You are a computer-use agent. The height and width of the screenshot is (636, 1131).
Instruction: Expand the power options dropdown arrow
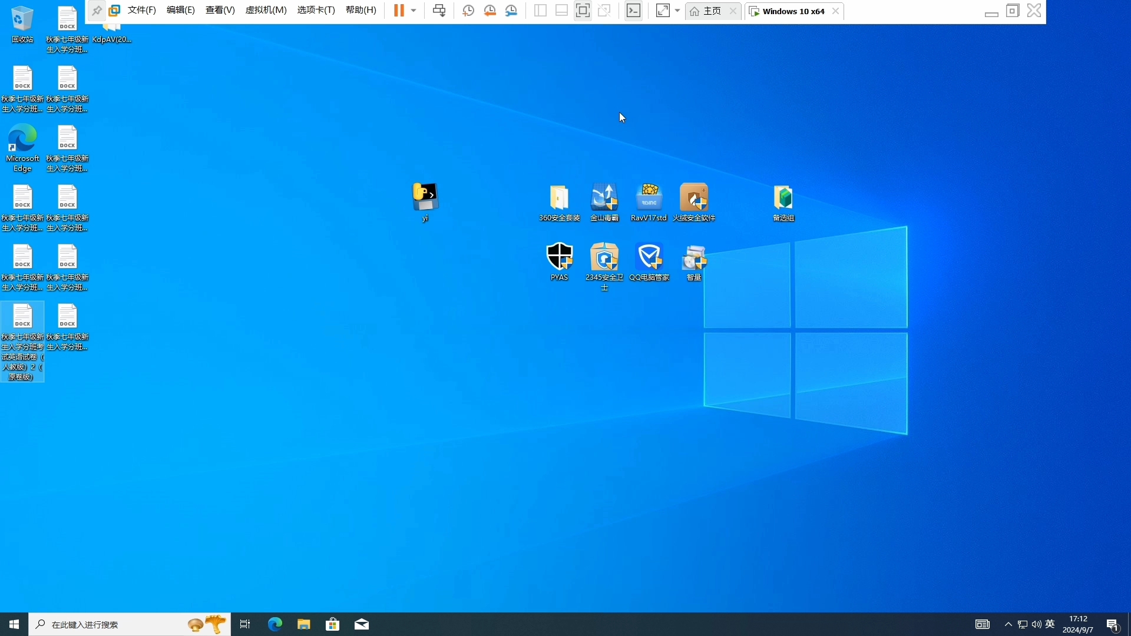(414, 11)
